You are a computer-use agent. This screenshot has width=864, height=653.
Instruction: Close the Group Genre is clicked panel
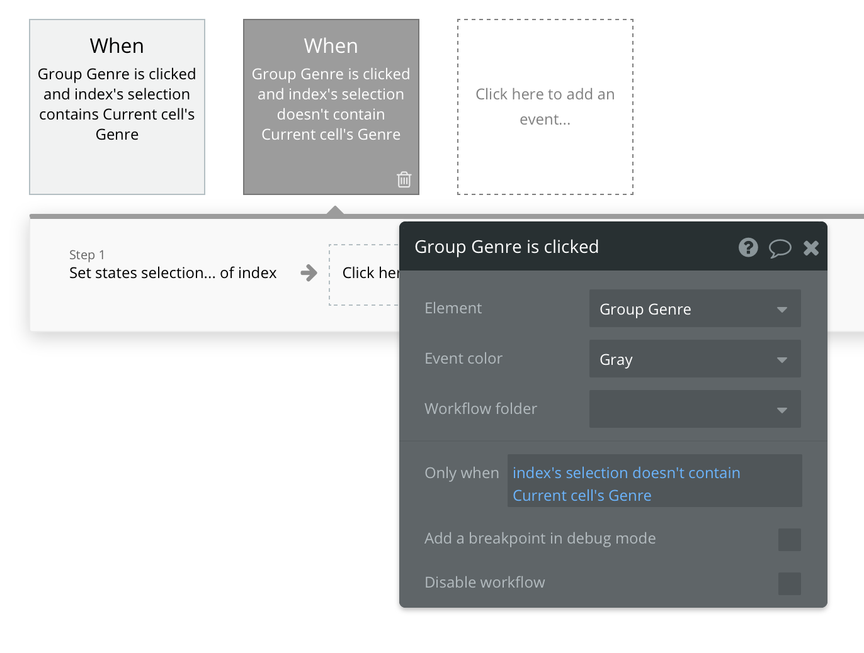(x=811, y=248)
